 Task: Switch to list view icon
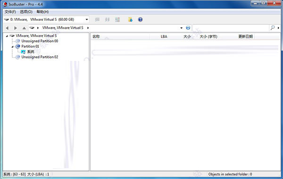pyautogui.click(x=97, y=19)
